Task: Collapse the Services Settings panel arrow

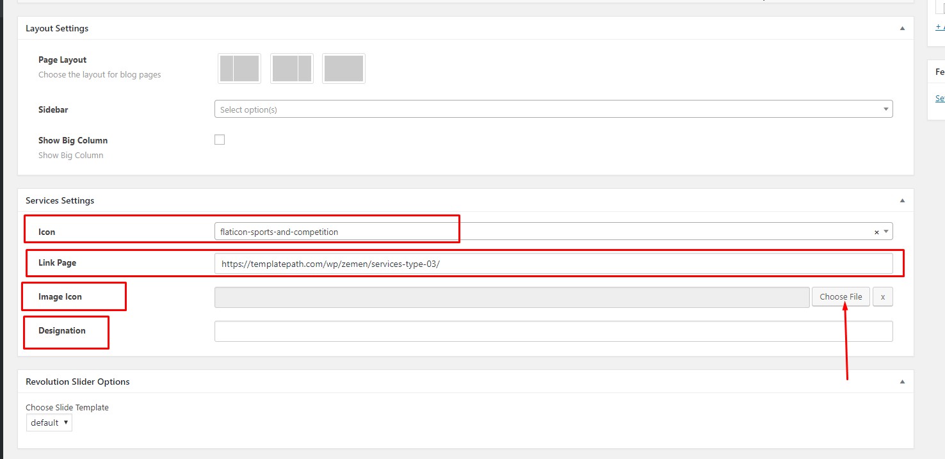Action: 902,201
